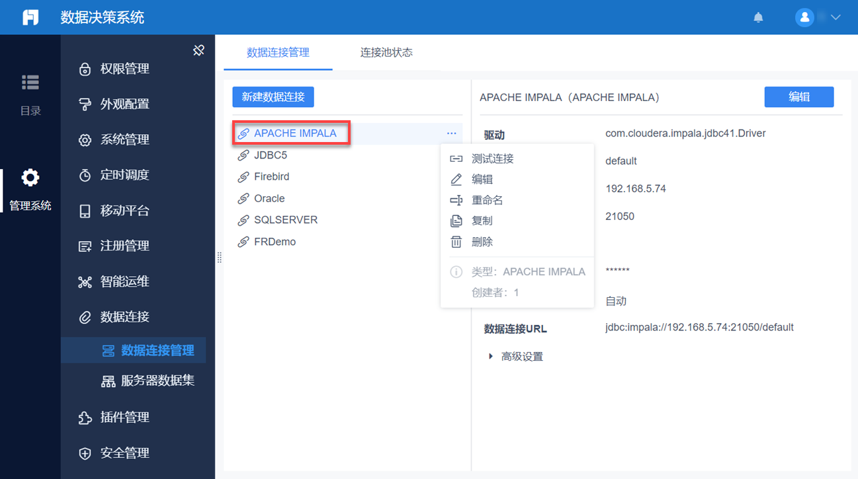Open 定时调度 in the sidebar
The width and height of the screenshot is (858, 479).
click(x=124, y=175)
